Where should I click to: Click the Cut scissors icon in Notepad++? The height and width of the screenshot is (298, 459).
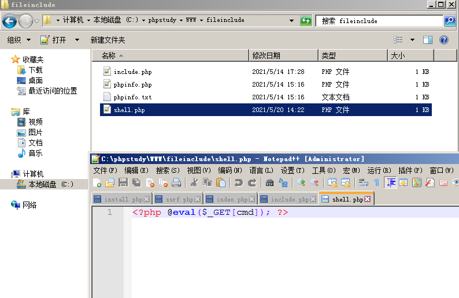point(194,182)
